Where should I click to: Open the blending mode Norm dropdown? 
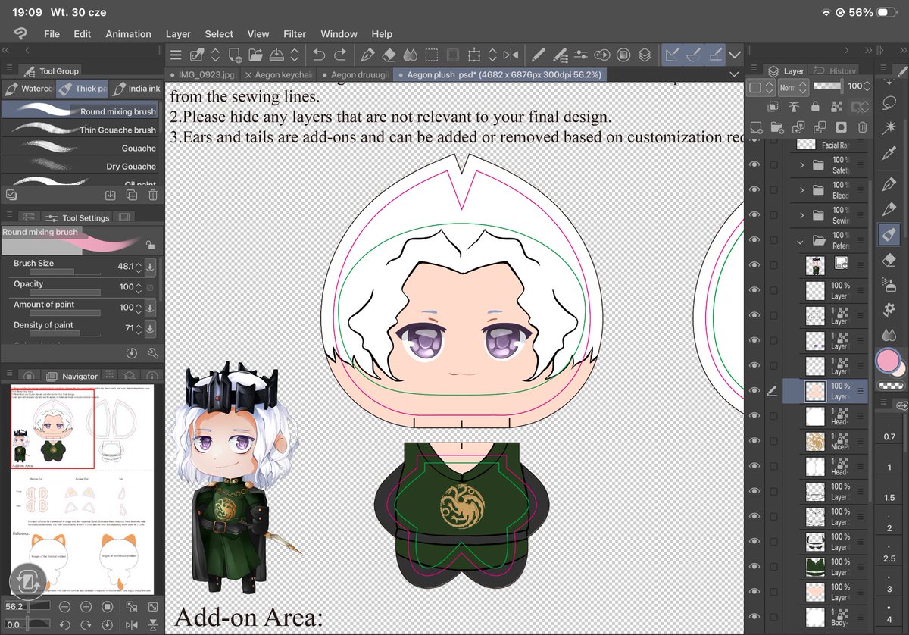(x=794, y=86)
